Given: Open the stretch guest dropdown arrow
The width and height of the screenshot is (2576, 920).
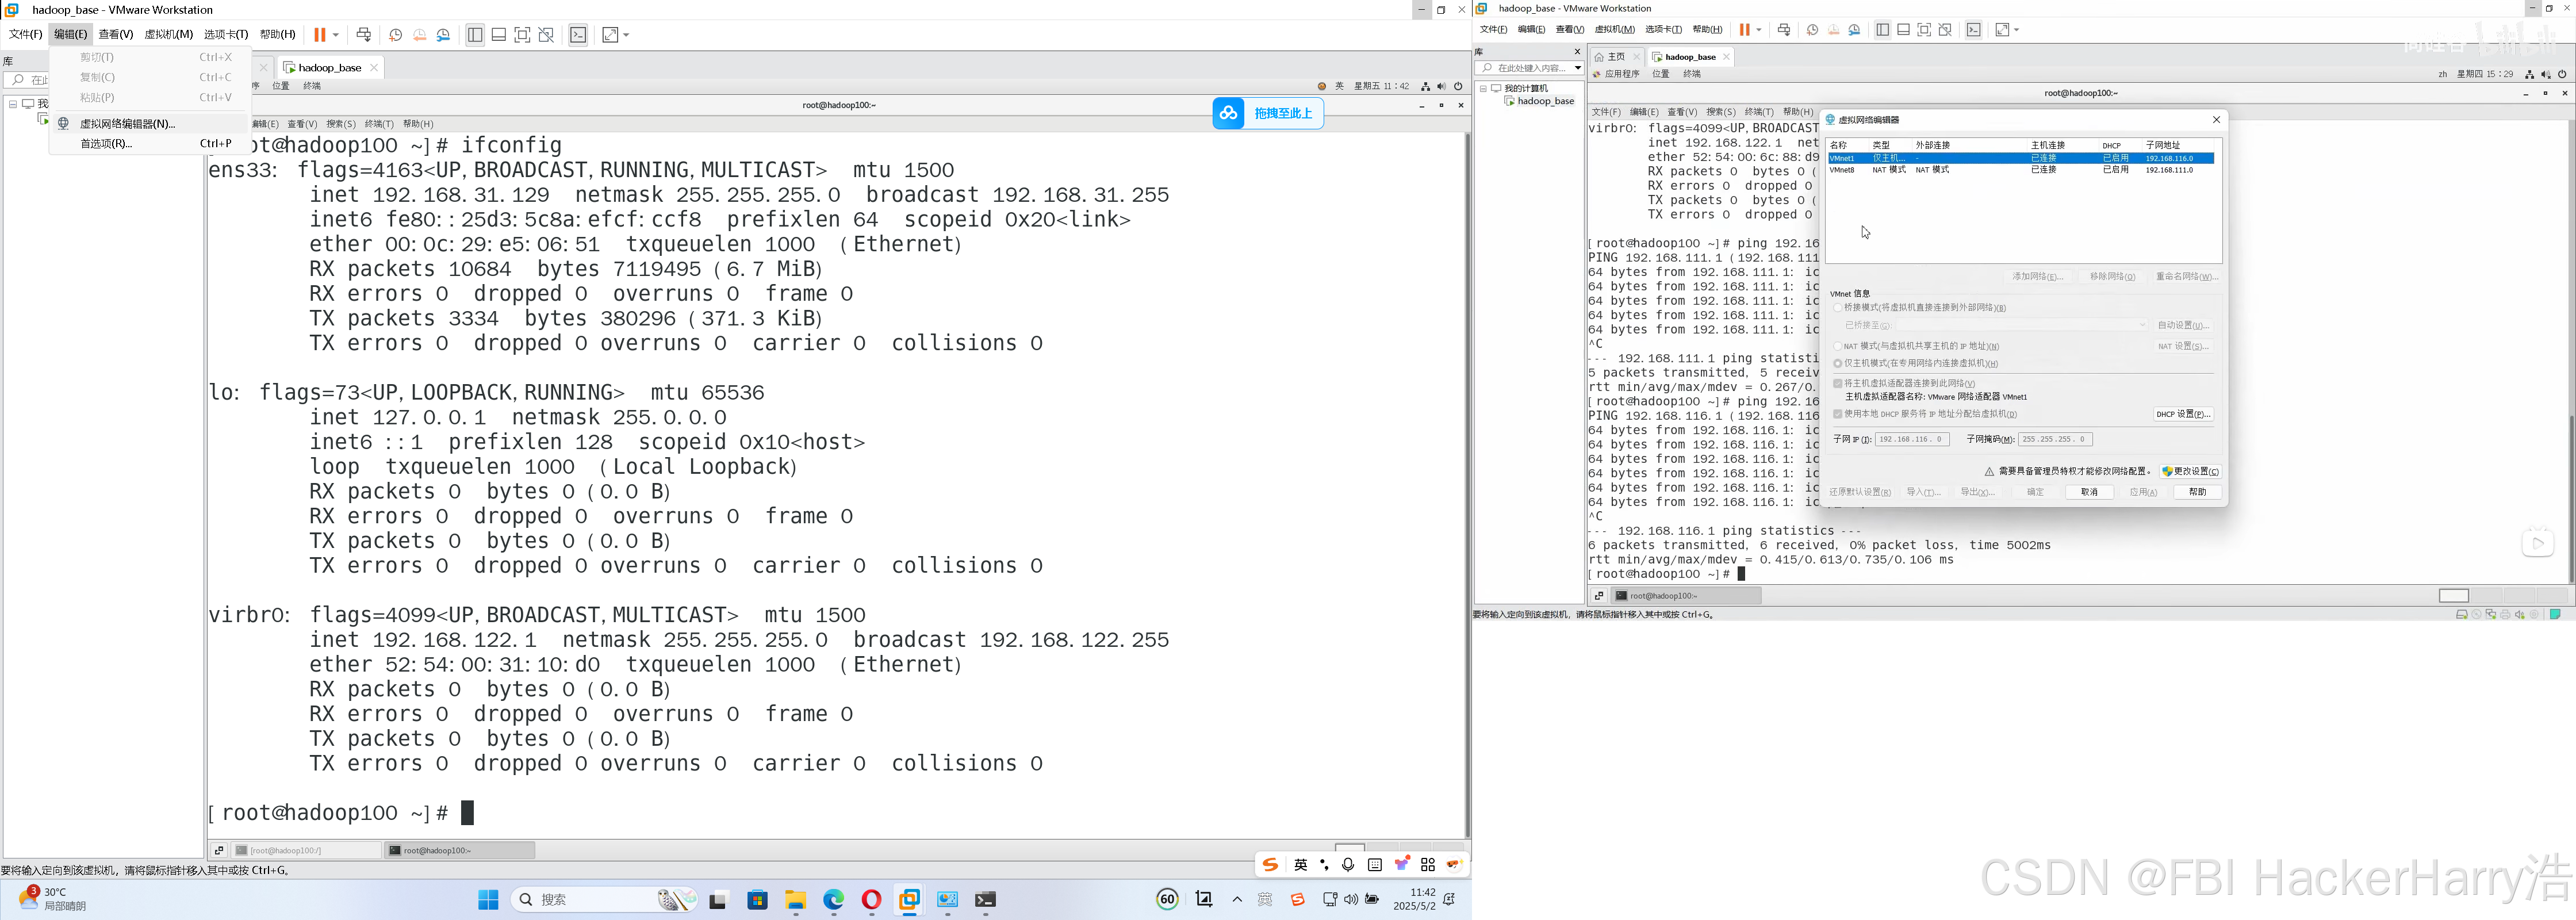Looking at the screenshot, I should point(626,35).
